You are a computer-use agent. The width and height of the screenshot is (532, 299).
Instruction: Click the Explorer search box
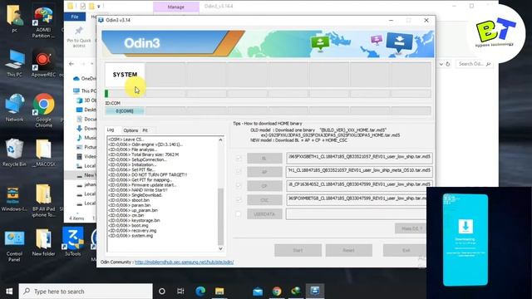pos(474,64)
